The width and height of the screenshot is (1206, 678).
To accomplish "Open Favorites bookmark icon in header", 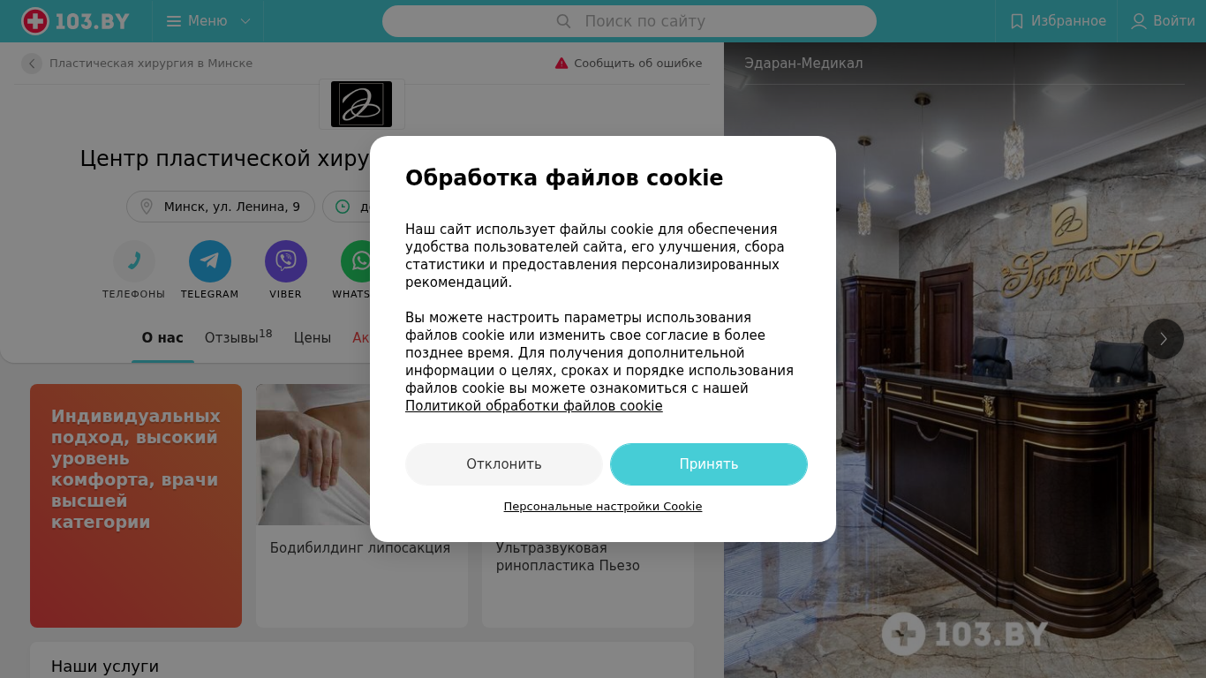I will pyautogui.click(x=1017, y=21).
